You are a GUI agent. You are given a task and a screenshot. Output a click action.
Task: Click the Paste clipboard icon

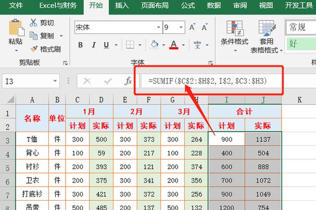pyautogui.click(x=16, y=28)
